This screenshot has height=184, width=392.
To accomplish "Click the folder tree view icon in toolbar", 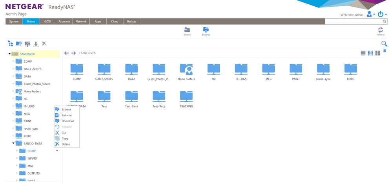I will click(11, 43).
